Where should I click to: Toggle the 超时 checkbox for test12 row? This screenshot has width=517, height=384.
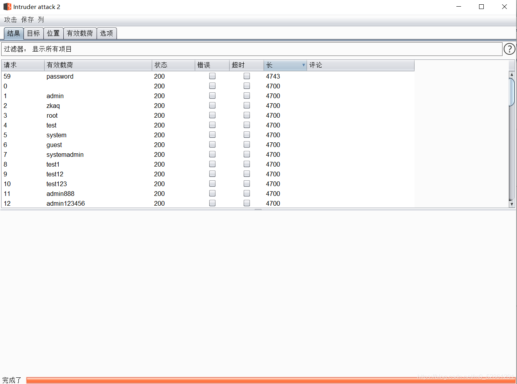pos(247,174)
